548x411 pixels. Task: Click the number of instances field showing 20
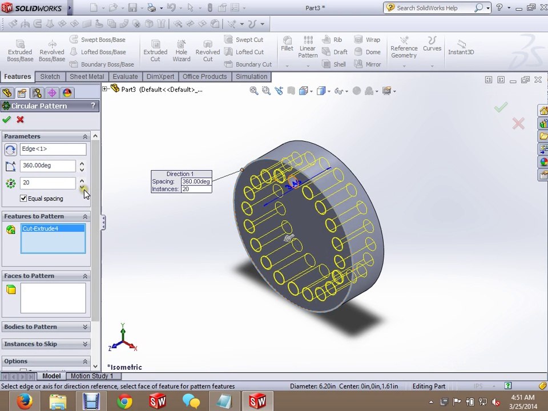tap(47, 183)
